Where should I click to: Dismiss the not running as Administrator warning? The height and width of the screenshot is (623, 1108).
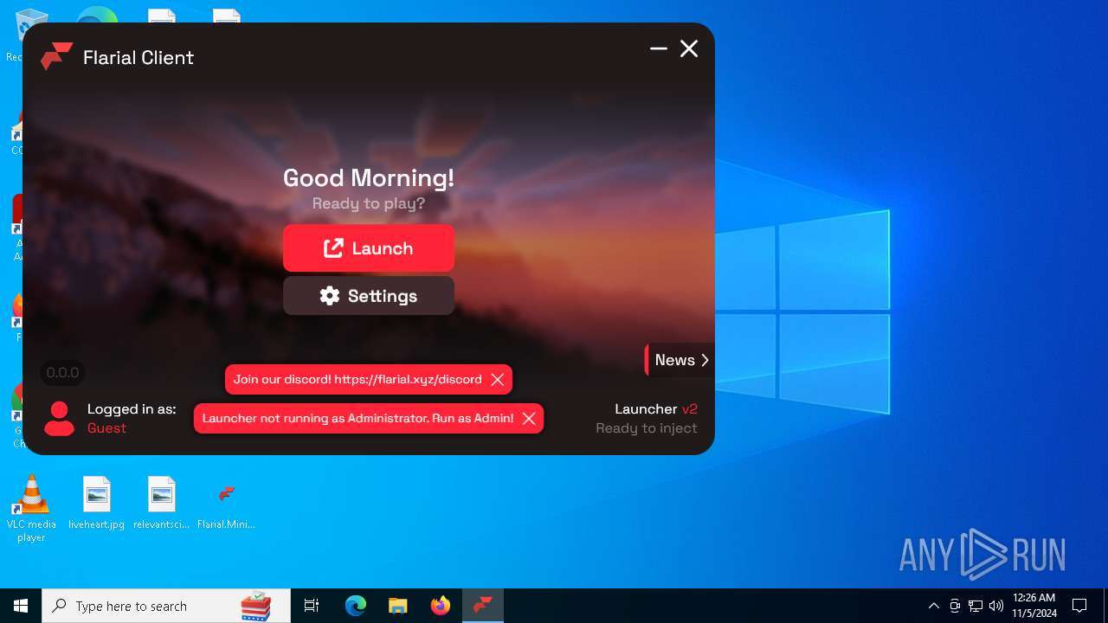point(529,418)
